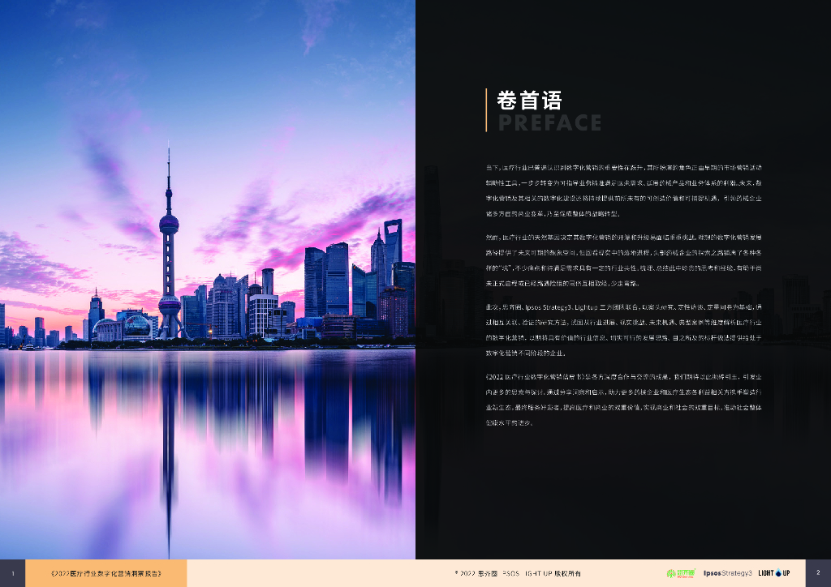Screen dimensions: 831x587
Task: Select the PREFACE subtitle text
Action: tap(549, 122)
